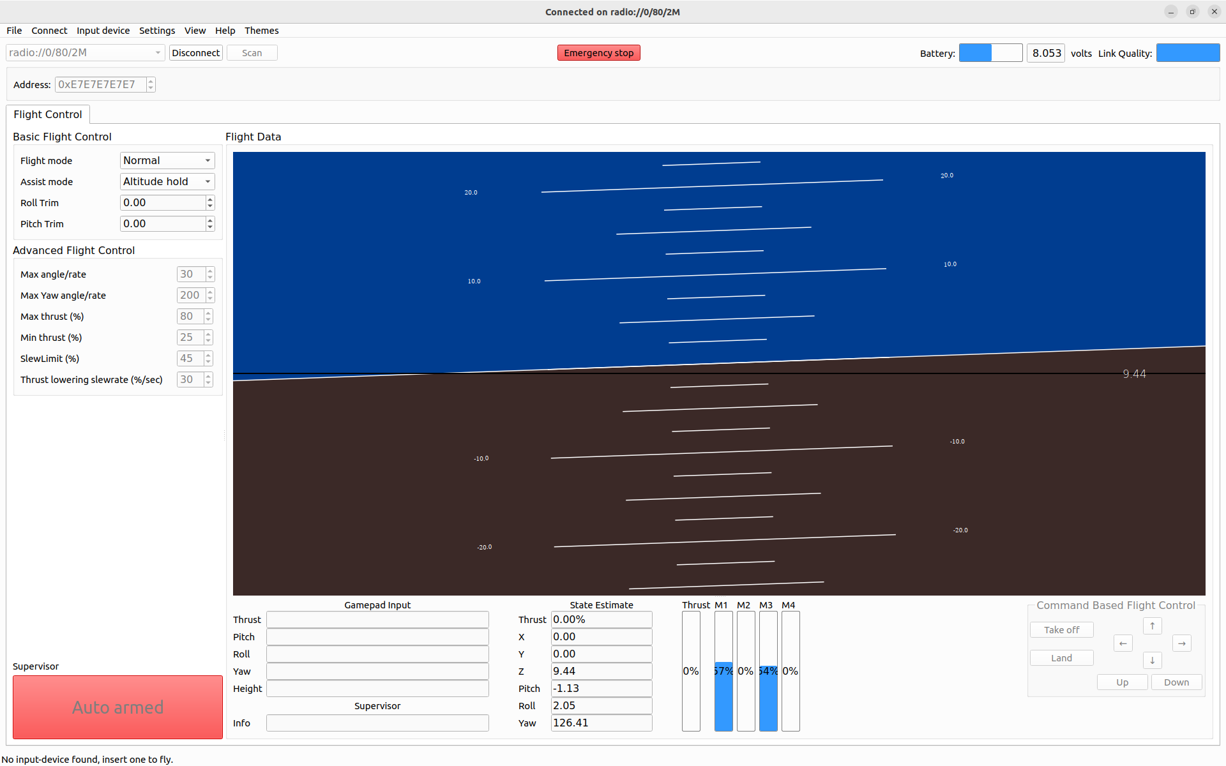The width and height of the screenshot is (1226, 766).
Task: Click the up arrow command button
Action: click(x=1152, y=626)
